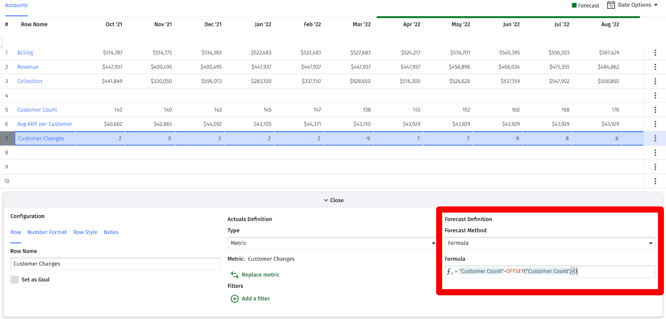This screenshot has width=666, height=319.
Task: Open the Revenue row link
Action: (28, 67)
